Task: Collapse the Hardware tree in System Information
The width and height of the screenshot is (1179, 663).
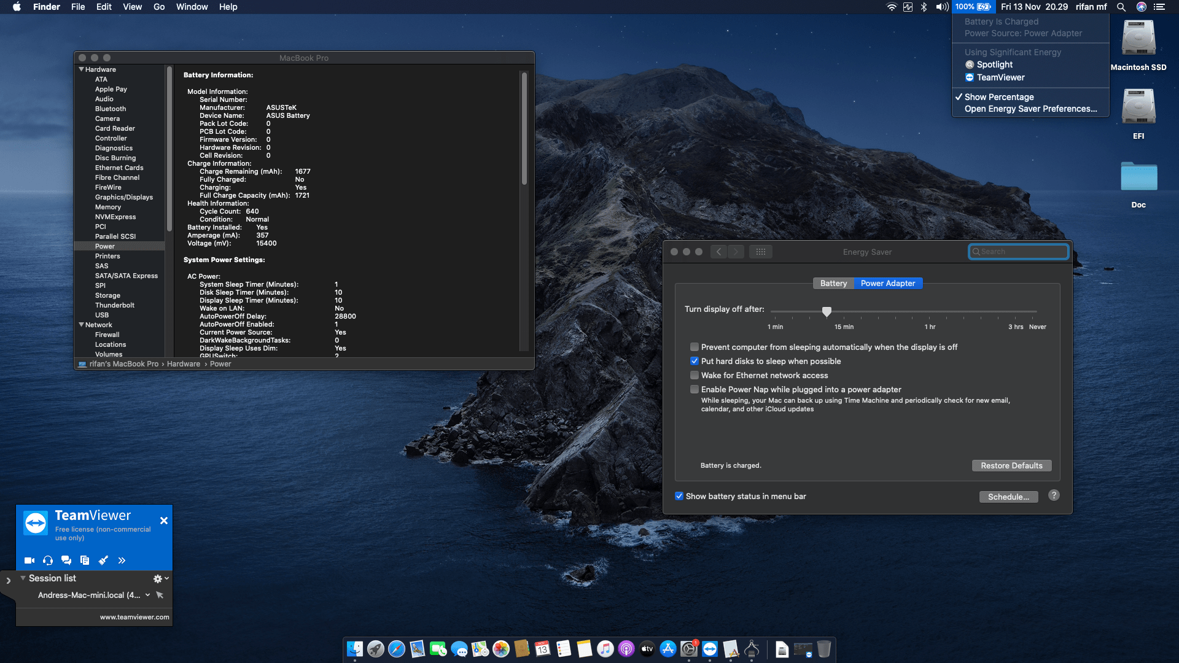Action: point(81,69)
